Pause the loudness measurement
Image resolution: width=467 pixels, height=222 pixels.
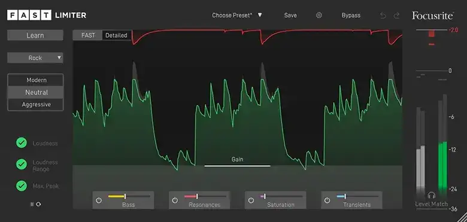click(32, 204)
